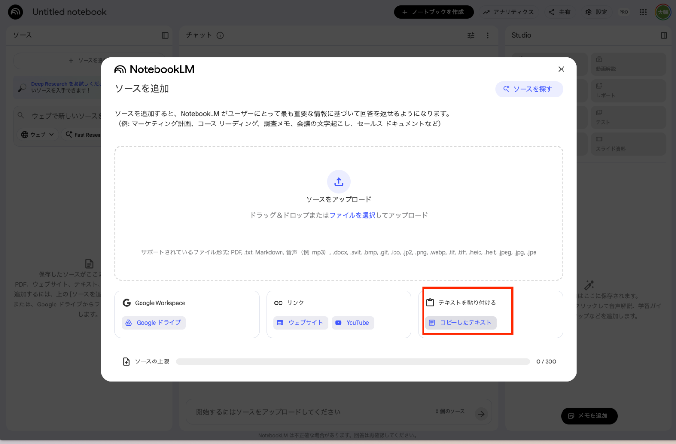
Task: Click the ソースを追加 button in sidebar
Action: 58,61
